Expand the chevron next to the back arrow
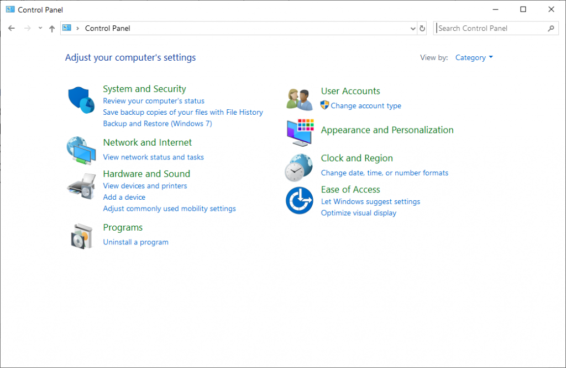This screenshot has width=566, height=368. (x=40, y=28)
